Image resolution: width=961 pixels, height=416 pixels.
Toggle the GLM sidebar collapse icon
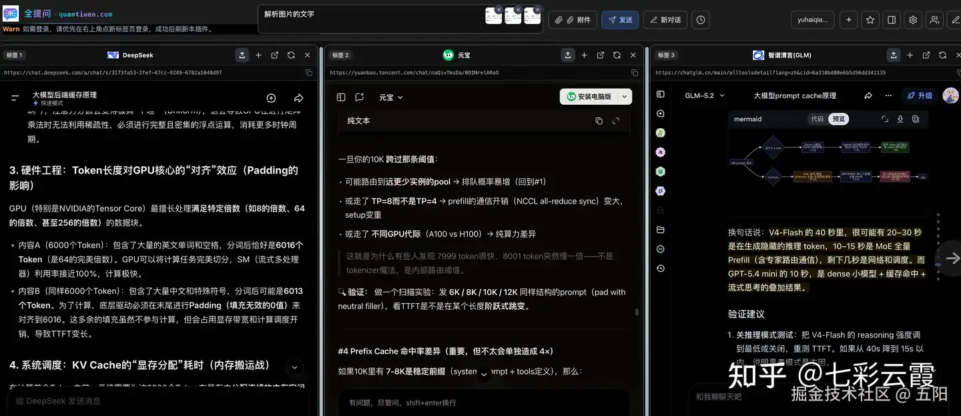[661, 95]
